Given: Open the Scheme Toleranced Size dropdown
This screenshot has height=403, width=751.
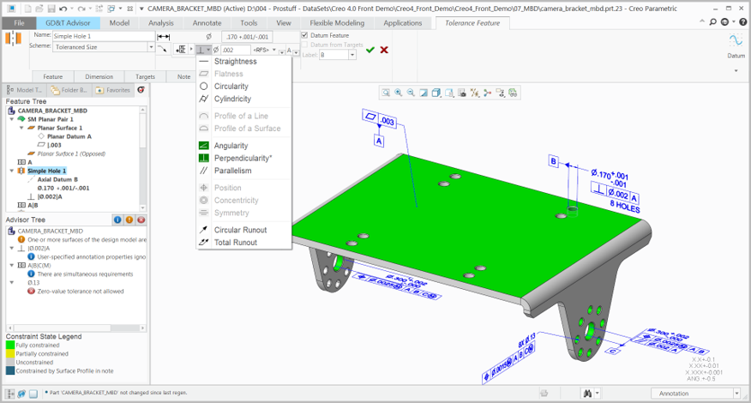Looking at the screenshot, I should [x=151, y=47].
